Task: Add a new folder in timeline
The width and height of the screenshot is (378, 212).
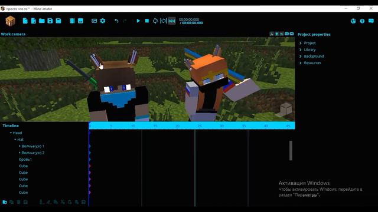Action: 5,202
